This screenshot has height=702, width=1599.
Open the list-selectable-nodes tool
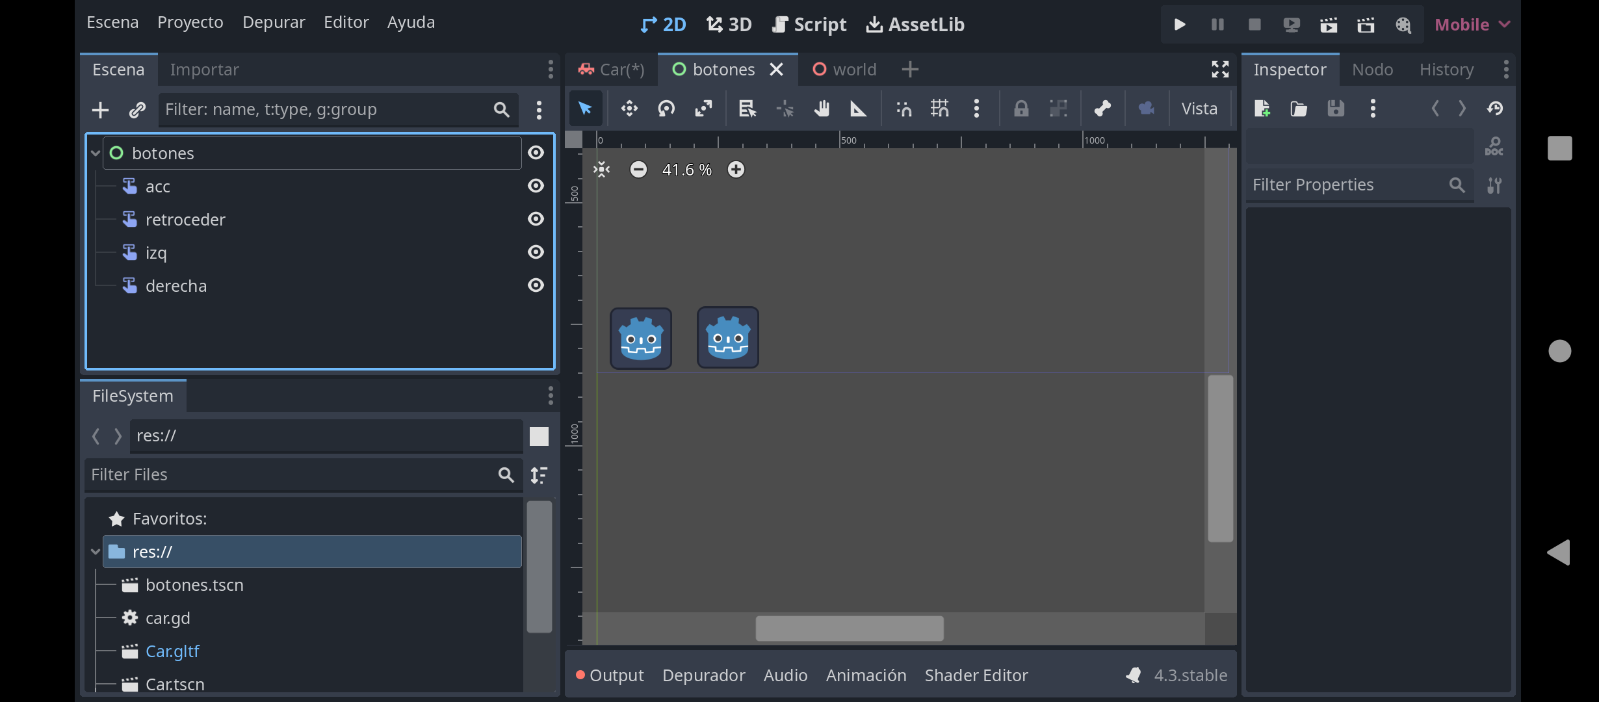coord(747,109)
